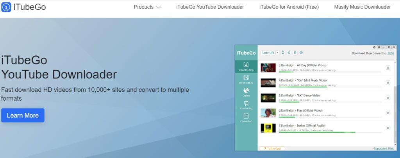Open the MP4 format selector link
Viewport: 400px width, 158px height.
coord(391,53)
